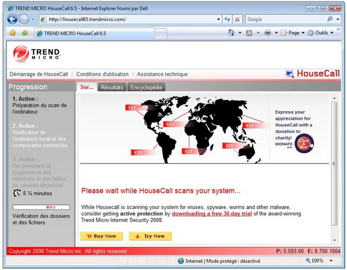347x270 pixels.
Task: Click 'Vérification des dossiers et des fichiers' text
Action: tap(41, 219)
